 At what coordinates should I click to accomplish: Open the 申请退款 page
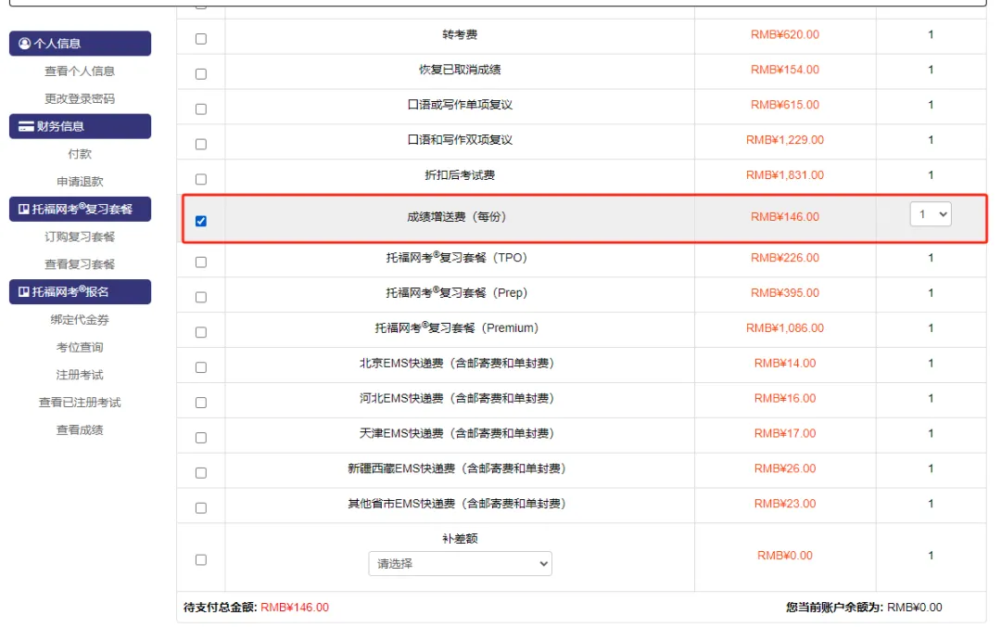(80, 182)
